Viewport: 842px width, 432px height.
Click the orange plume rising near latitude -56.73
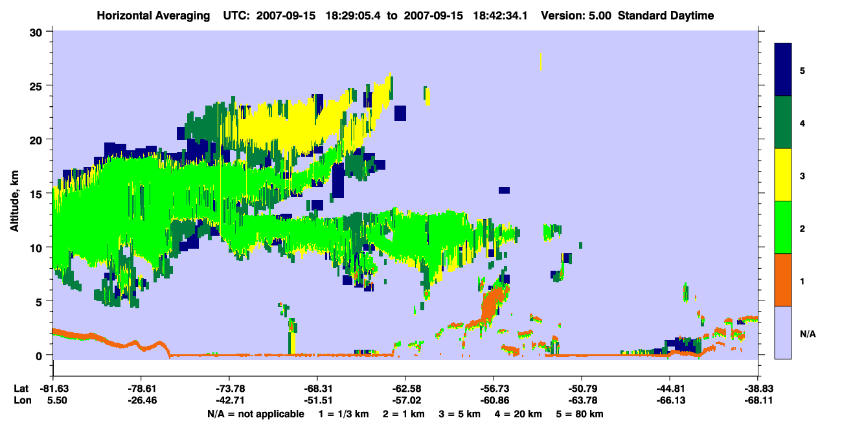pyautogui.click(x=494, y=302)
